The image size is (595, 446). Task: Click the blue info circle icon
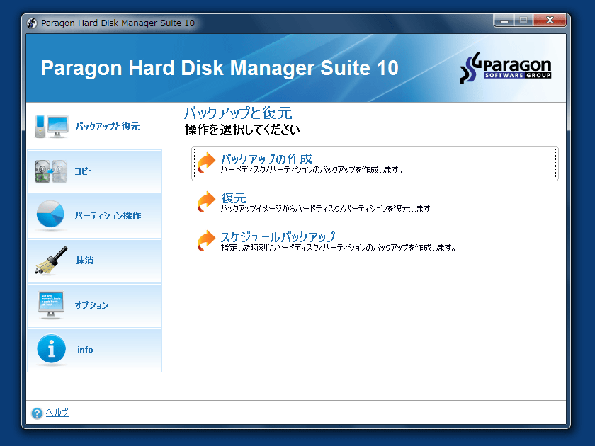51,349
